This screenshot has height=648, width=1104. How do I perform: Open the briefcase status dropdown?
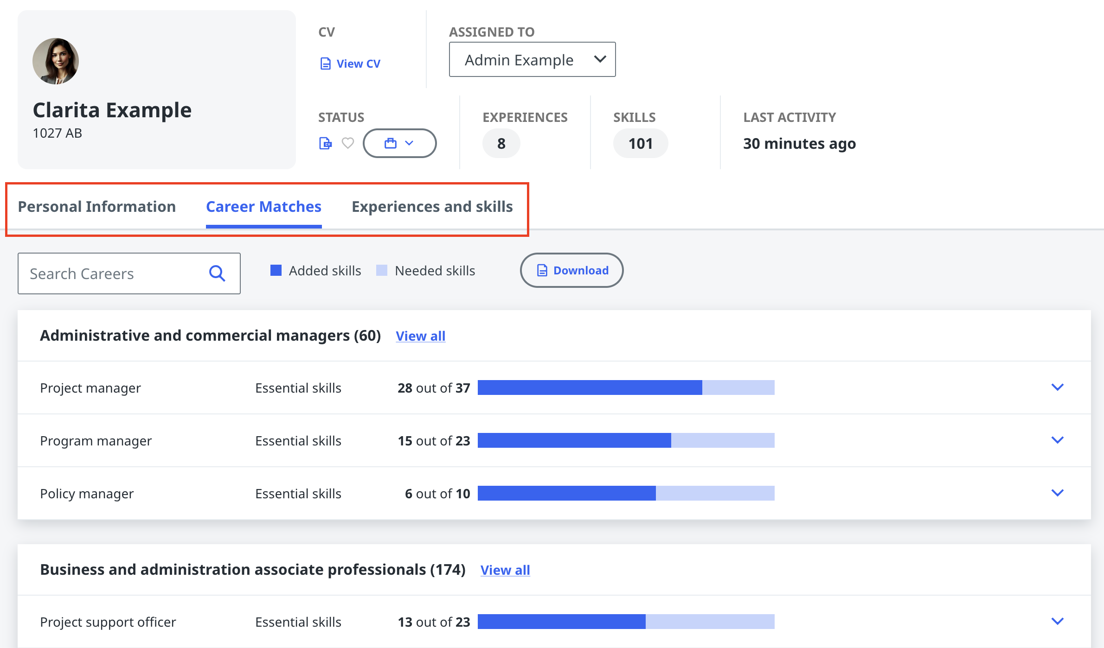pos(399,143)
